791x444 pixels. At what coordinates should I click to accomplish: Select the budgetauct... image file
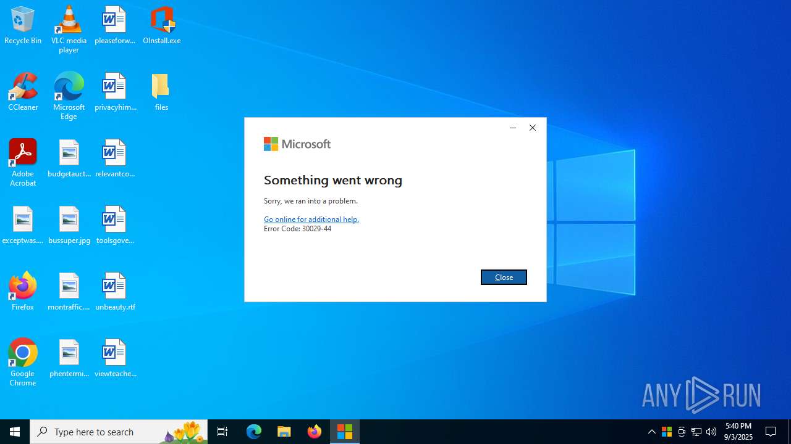pos(69,158)
